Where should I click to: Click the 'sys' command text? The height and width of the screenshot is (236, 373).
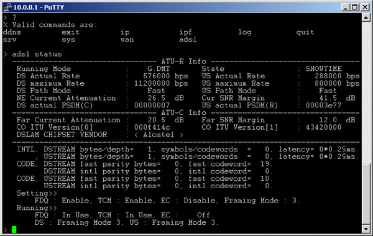[68, 40]
